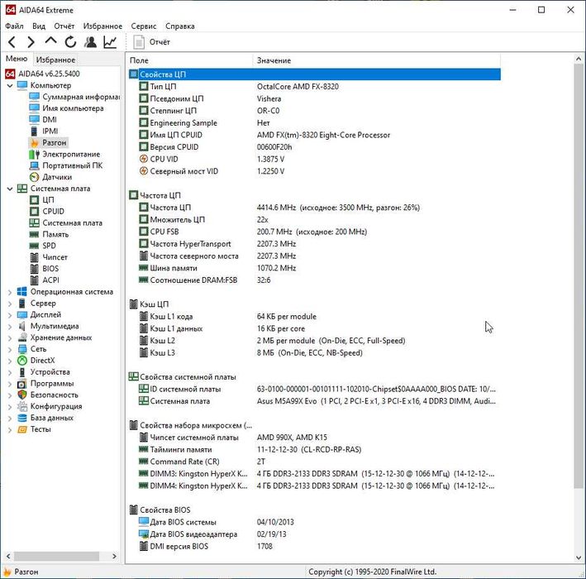This screenshot has height=579, width=586.
Task: Click the Электропитание tree icon
Action: point(35,154)
